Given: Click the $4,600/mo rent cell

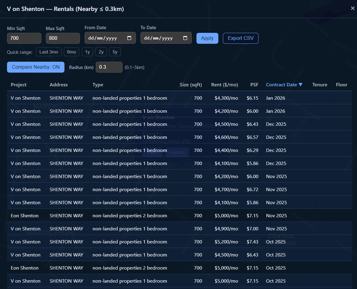Looking at the screenshot, I should click(226, 137).
